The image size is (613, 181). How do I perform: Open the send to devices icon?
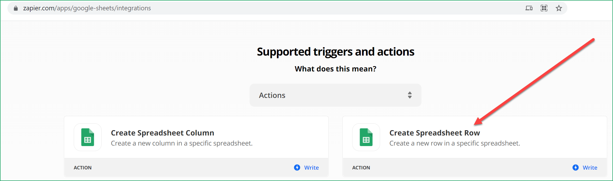pyautogui.click(x=529, y=8)
